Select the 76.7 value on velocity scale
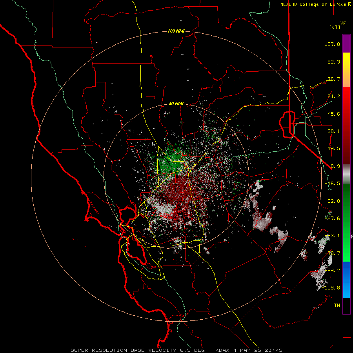The image size is (353, 353). tap(334, 79)
